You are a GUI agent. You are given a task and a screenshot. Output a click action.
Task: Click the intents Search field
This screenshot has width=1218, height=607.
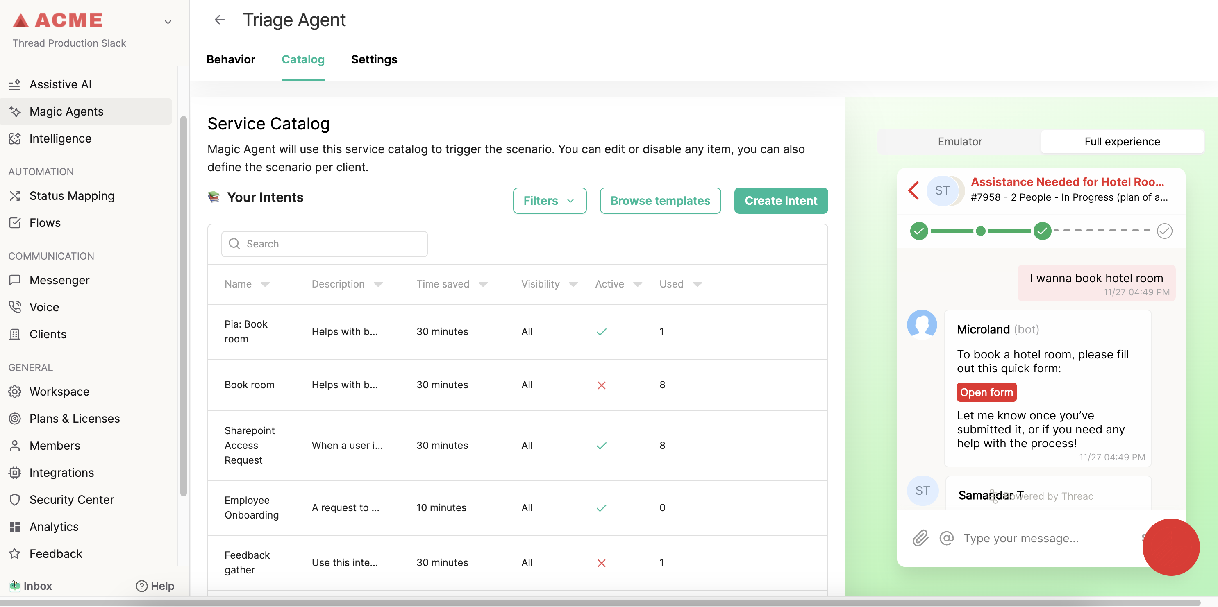click(324, 244)
